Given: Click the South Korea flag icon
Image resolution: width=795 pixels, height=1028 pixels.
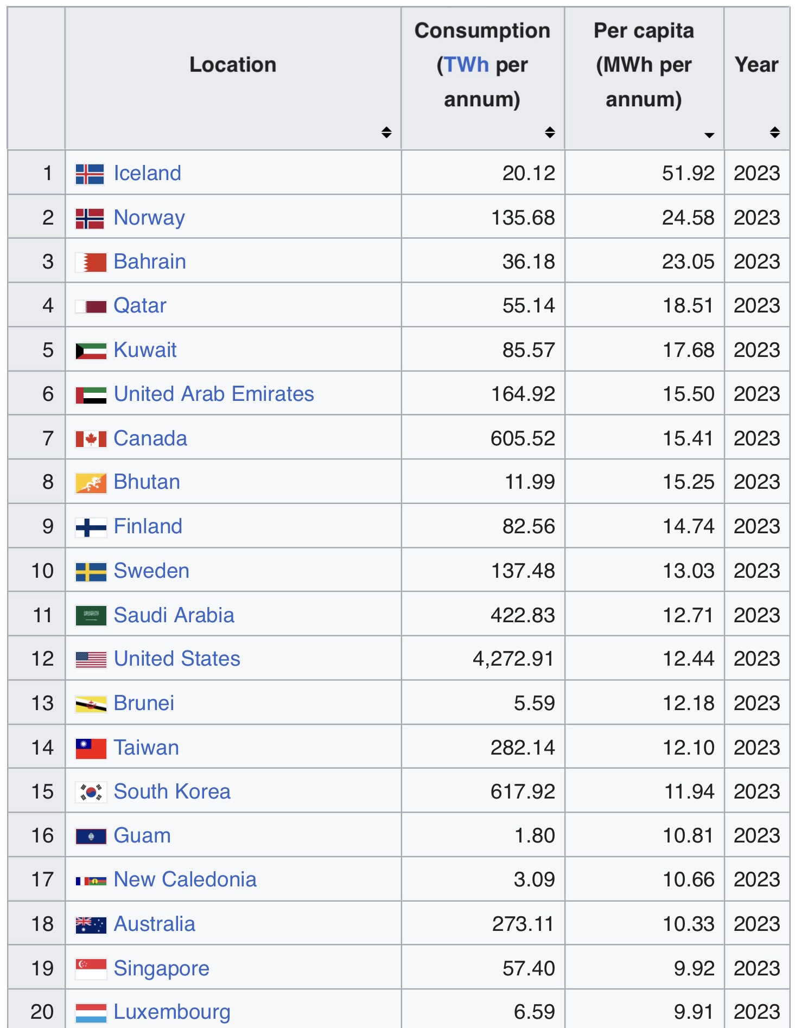Looking at the screenshot, I should [90, 792].
